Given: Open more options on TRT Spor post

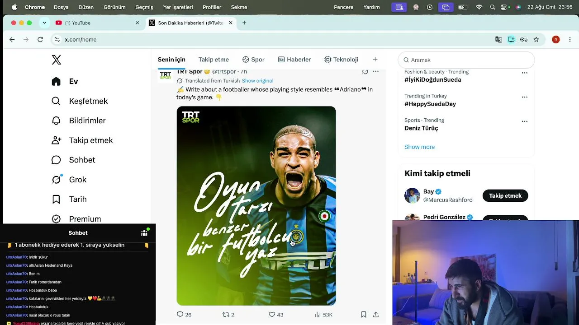Looking at the screenshot, I should (x=375, y=72).
